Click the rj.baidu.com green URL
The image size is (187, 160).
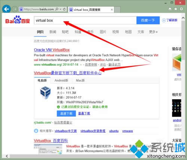pyautogui.click(x=43, y=123)
